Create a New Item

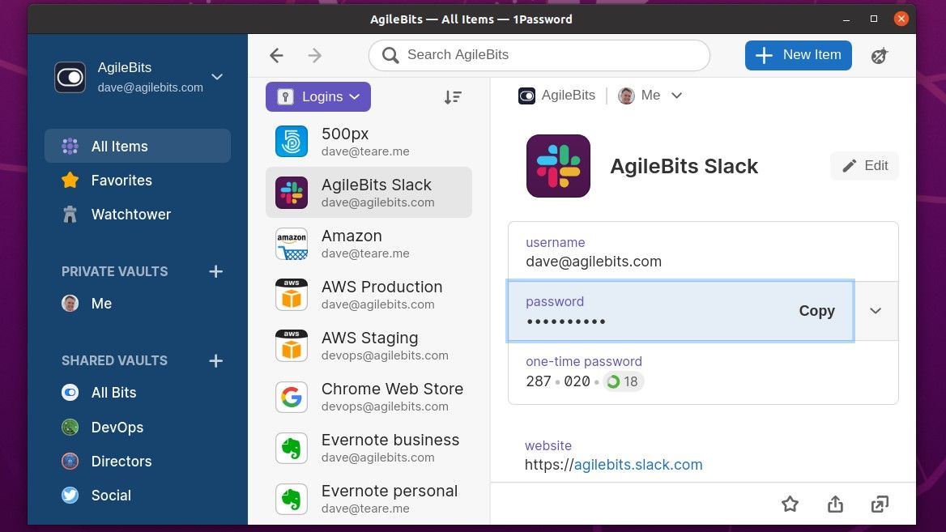coord(799,56)
